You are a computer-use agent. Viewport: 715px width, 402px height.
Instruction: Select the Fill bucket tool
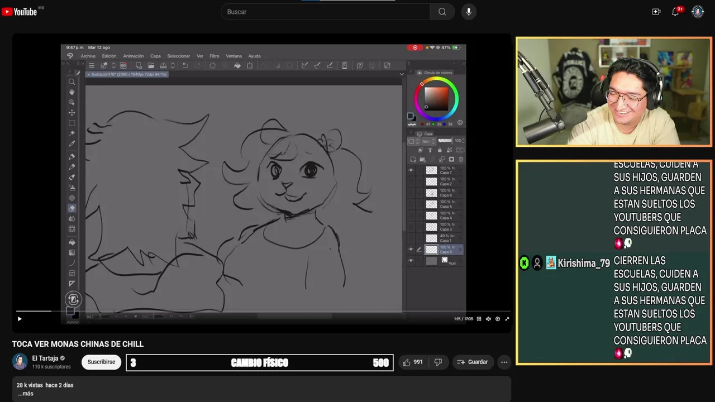(x=71, y=242)
